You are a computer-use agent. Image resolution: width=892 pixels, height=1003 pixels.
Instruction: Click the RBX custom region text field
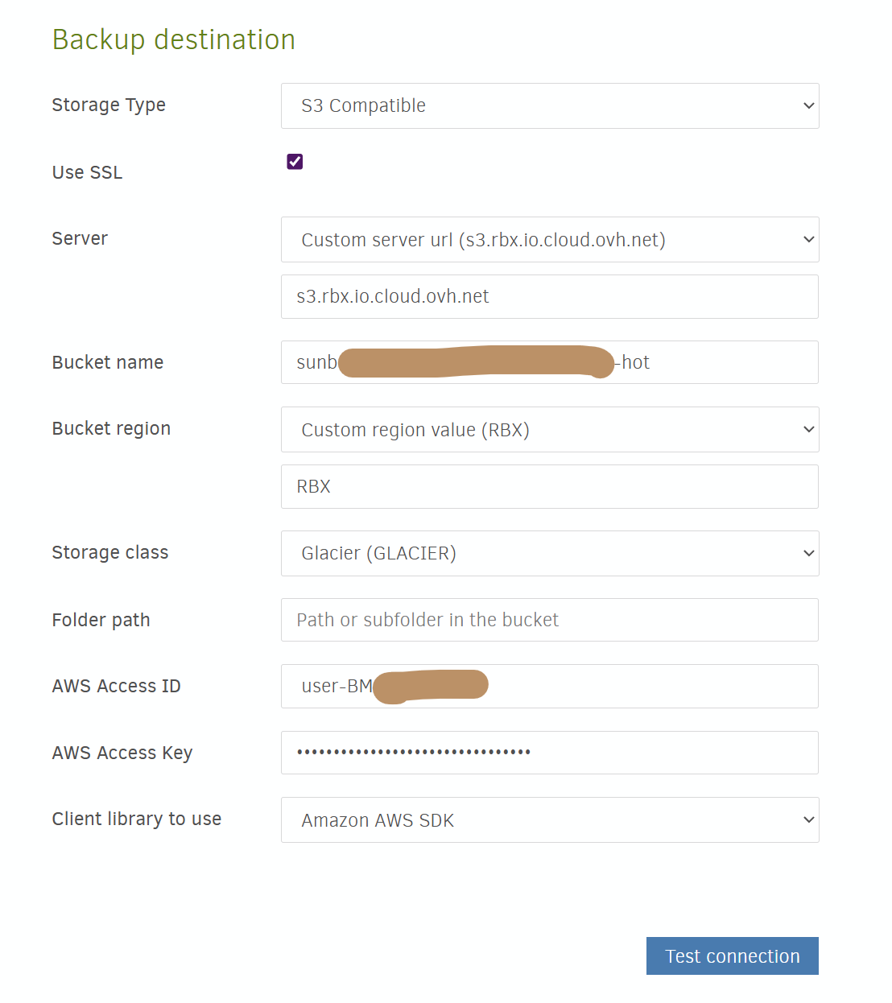(x=549, y=487)
